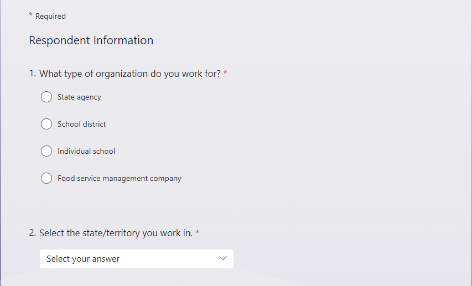Click the red asterisk beside "Required"
The height and width of the screenshot is (286, 472).
tap(30, 15)
